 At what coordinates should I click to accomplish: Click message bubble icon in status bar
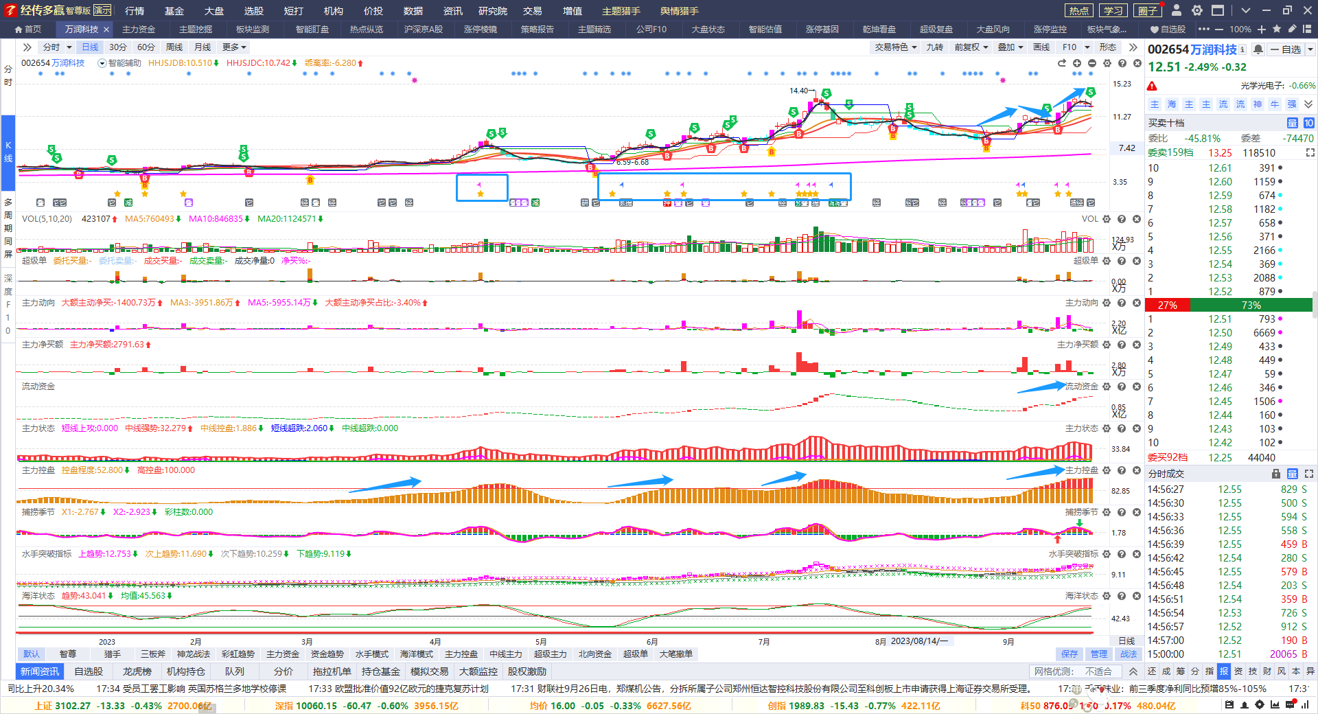tap(1290, 704)
